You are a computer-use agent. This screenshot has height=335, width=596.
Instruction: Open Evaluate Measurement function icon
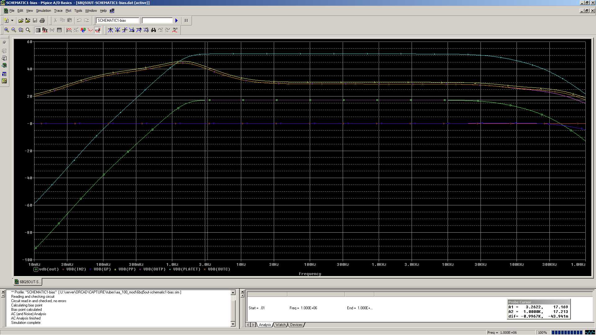[x=76, y=30]
